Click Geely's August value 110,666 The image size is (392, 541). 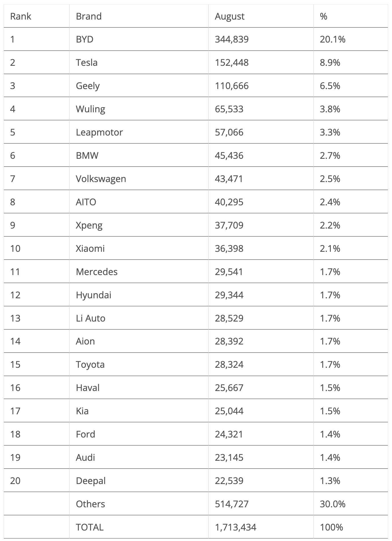tap(232, 86)
